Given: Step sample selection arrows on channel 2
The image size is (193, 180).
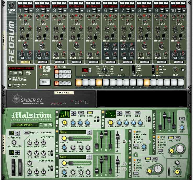Looking at the screenshot, I should (43, 11).
